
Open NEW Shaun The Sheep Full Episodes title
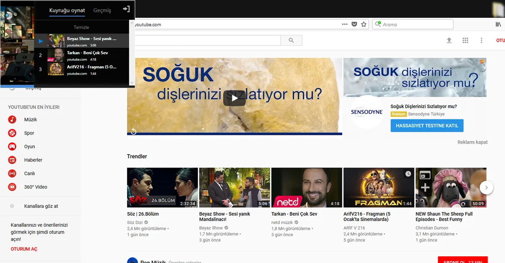[444, 216]
